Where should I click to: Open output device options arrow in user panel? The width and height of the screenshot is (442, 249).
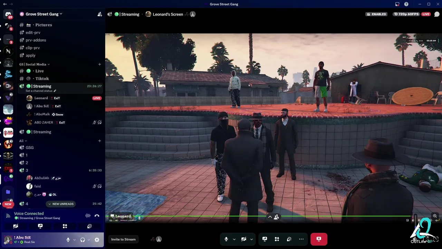coord(89,240)
